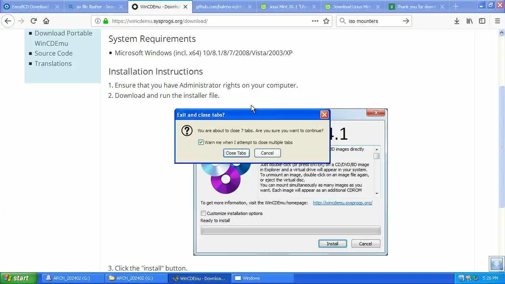Click the System Requirements heading

pyautogui.click(x=152, y=39)
